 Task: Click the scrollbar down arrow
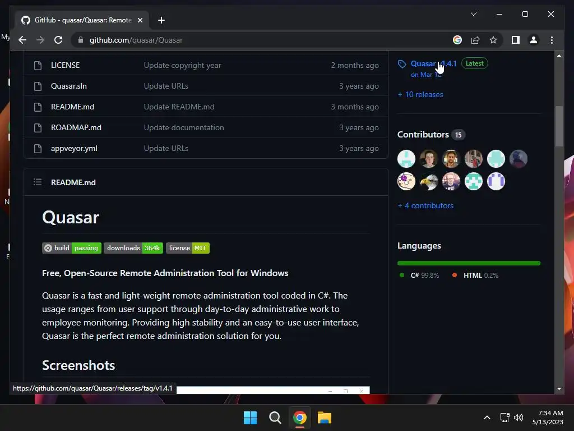[x=559, y=389]
